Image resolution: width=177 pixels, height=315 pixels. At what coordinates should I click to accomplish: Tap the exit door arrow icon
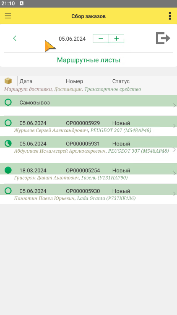pyautogui.click(x=163, y=38)
